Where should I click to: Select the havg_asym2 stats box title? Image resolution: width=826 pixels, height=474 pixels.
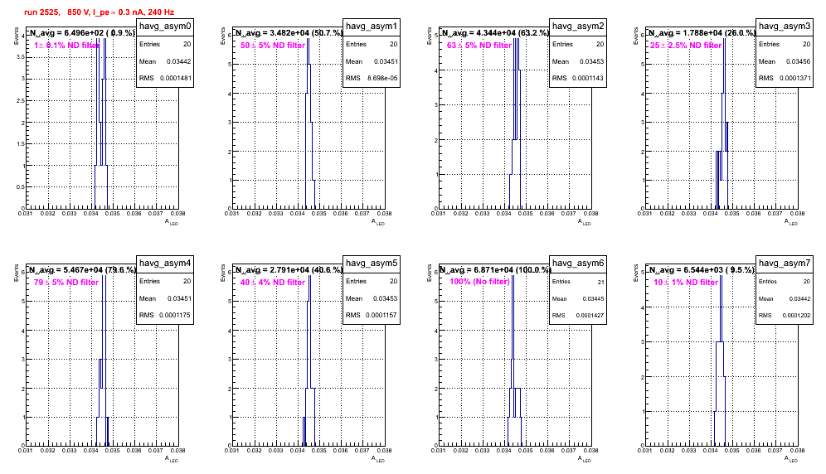tap(578, 27)
